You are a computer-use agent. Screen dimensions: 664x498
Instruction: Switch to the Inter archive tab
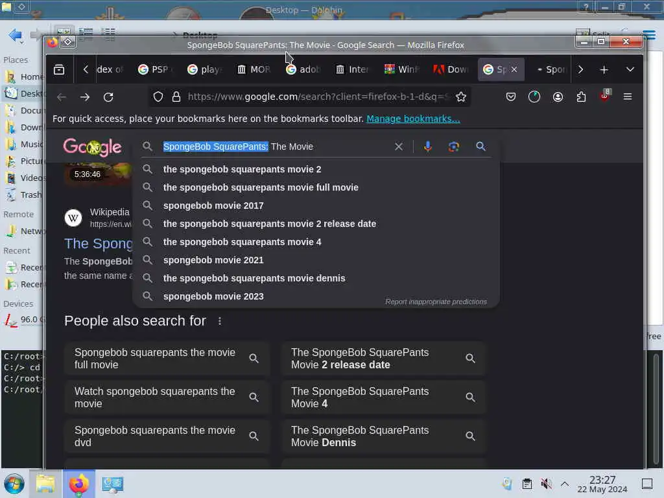[x=352, y=69]
